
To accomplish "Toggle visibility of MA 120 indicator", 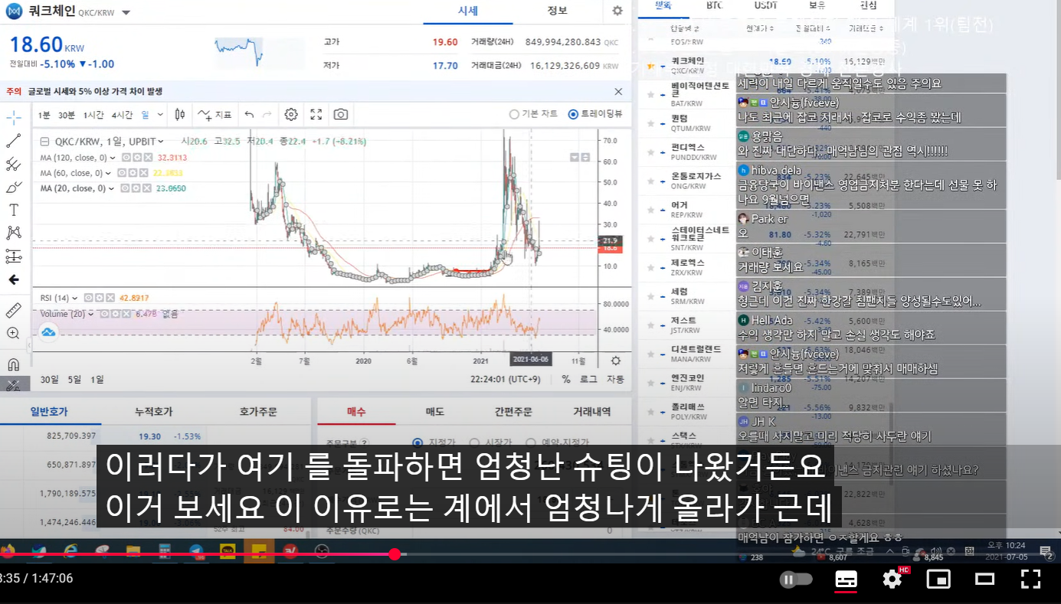I will tap(125, 158).
